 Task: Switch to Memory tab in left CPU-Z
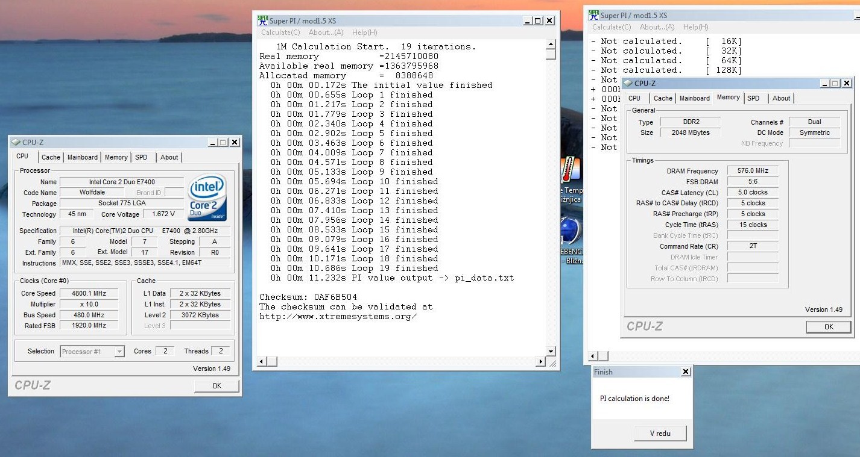[x=116, y=157]
